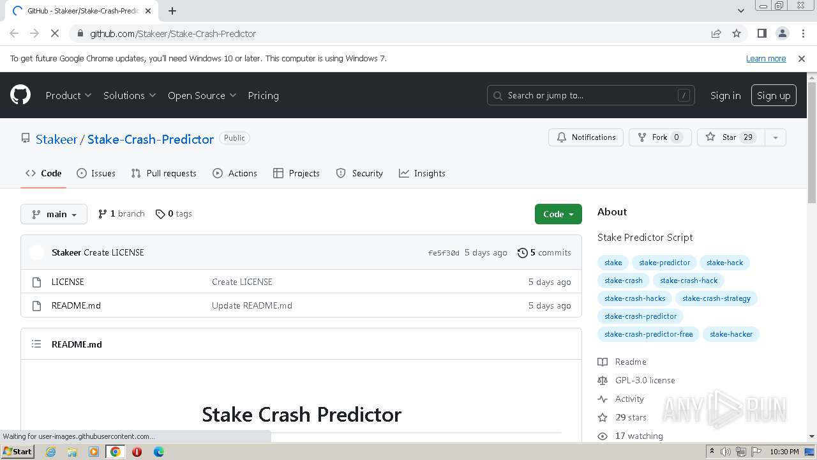Click the Stakeer author avatar in commit row
The image size is (817, 460).
click(x=37, y=252)
